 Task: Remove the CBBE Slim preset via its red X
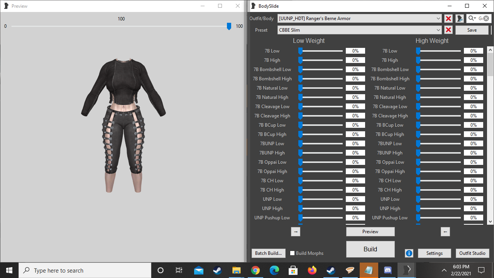pos(447,30)
